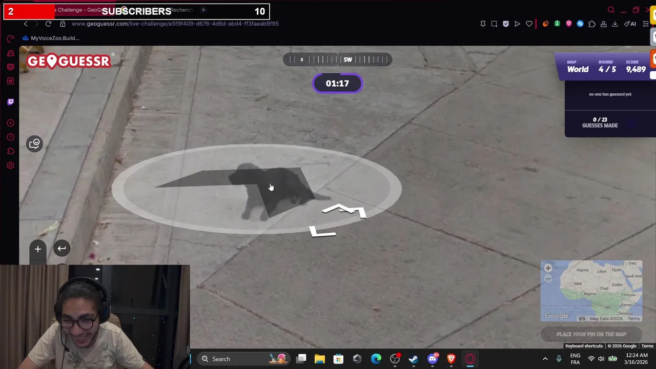Place a pin on the Africa minimap

(x=591, y=291)
